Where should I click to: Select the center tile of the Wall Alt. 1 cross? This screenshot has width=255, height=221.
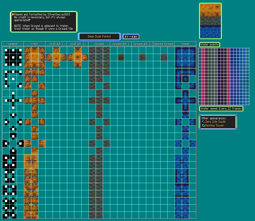point(56,57)
